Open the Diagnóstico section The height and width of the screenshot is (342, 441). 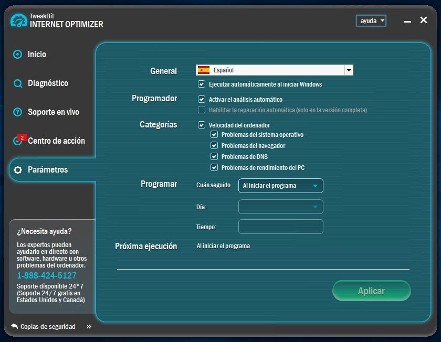48,83
